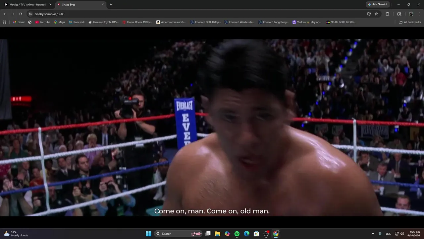Open the Veck io bookmark
Screen dimensions: 424x239
(x=307, y=22)
